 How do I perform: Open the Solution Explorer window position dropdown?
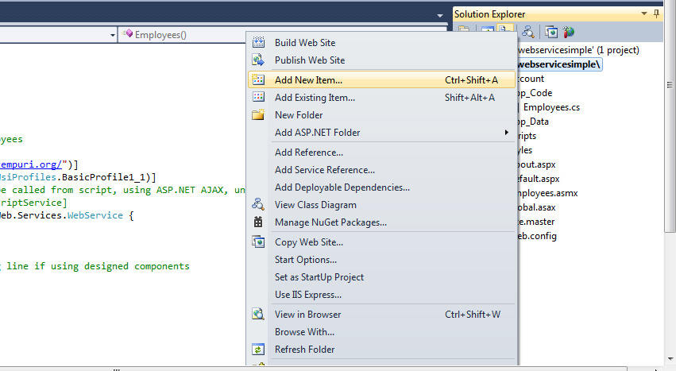[x=643, y=14]
